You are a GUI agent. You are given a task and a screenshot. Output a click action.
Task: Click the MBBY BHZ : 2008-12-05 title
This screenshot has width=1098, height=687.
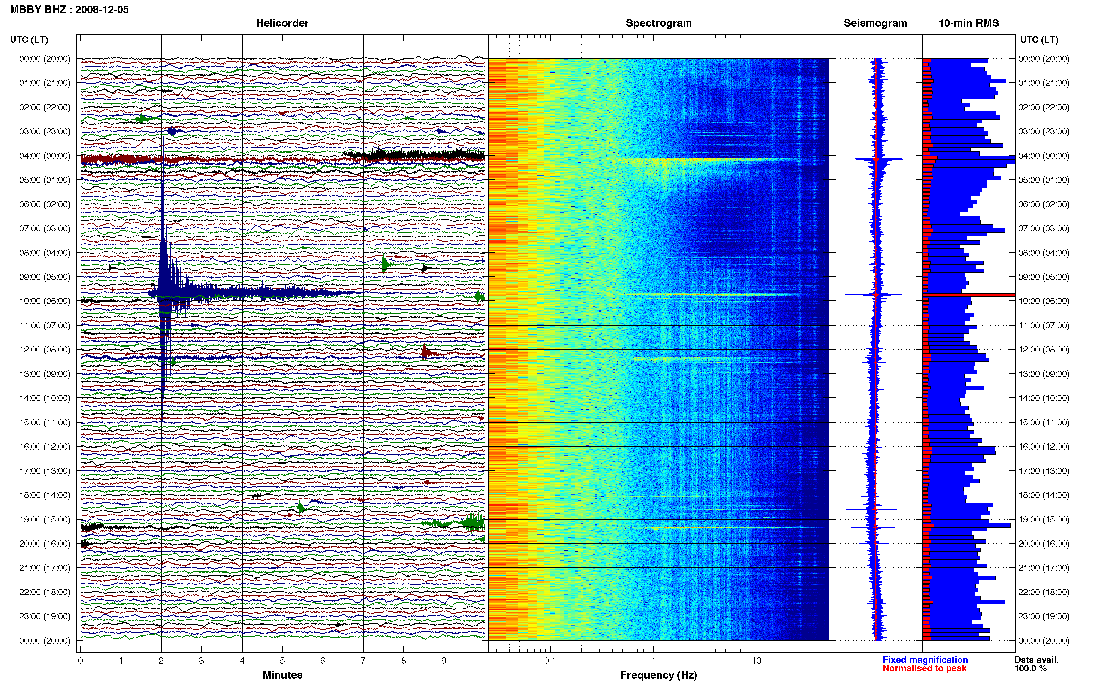click(x=69, y=10)
